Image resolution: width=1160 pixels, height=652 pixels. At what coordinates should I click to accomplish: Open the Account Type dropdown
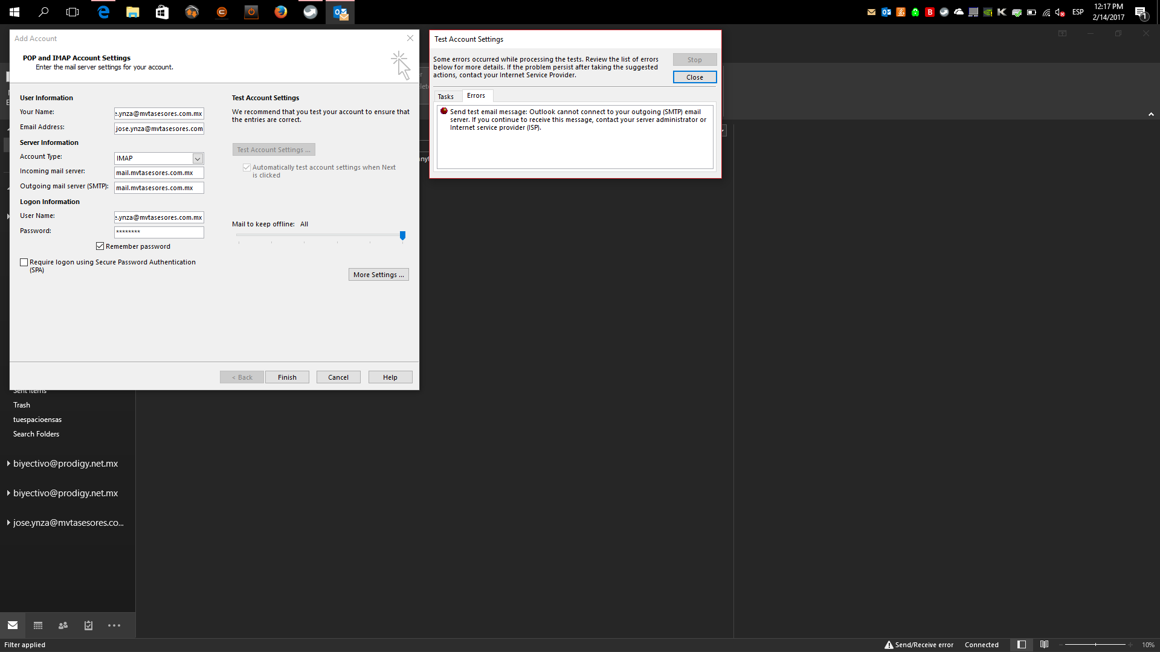pyautogui.click(x=198, y=158)
